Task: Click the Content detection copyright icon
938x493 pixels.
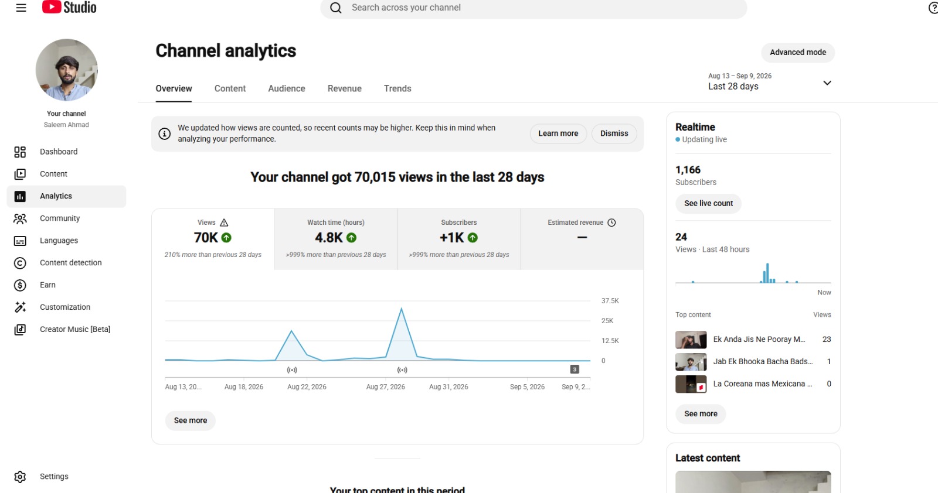Action: tap(20, 263)
